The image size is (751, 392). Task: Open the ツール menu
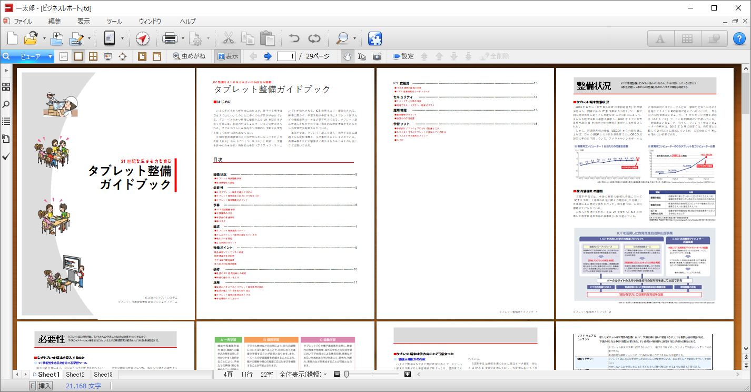click(x=114, y=22)
